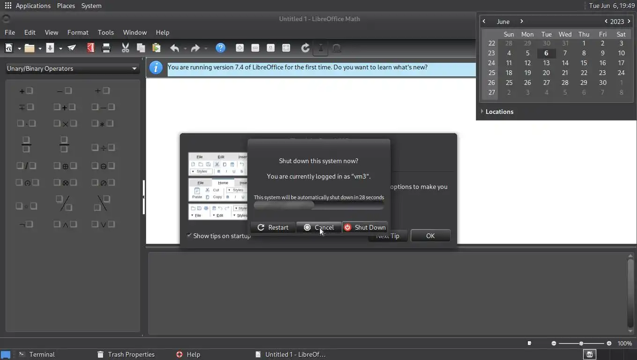Go to previous year in calendar
Viewport: 637px width, 360px height.
click(606, 21)
